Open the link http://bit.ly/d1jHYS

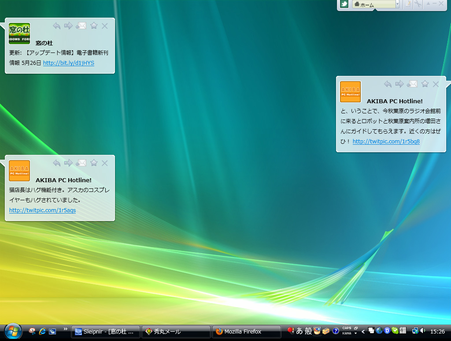pos(67,63)
